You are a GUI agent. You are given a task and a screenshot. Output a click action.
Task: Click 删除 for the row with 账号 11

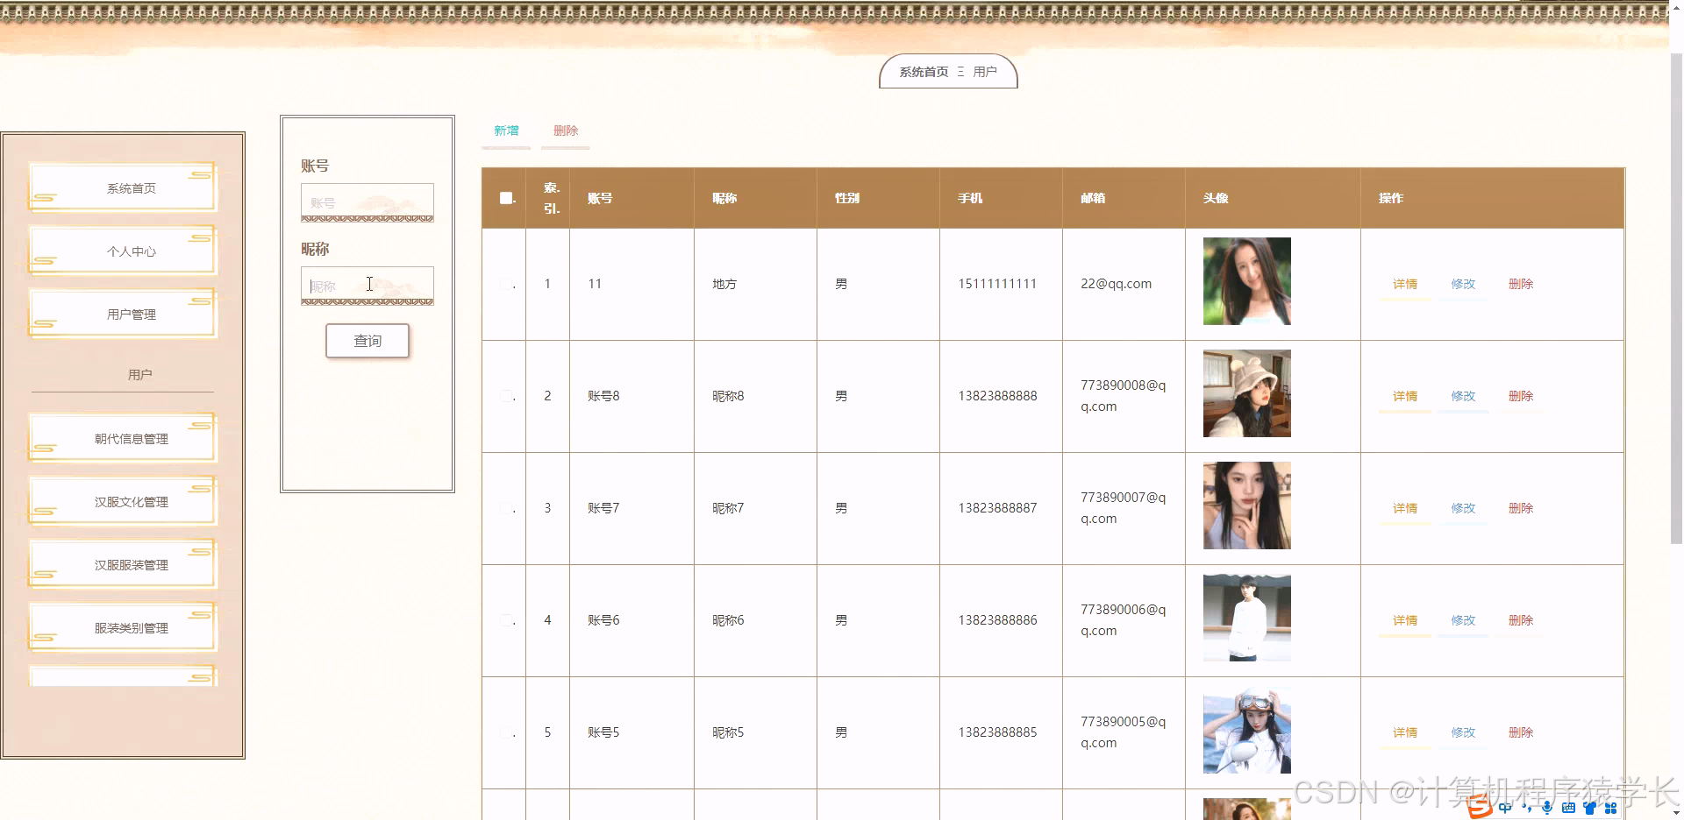(1521, 284)
